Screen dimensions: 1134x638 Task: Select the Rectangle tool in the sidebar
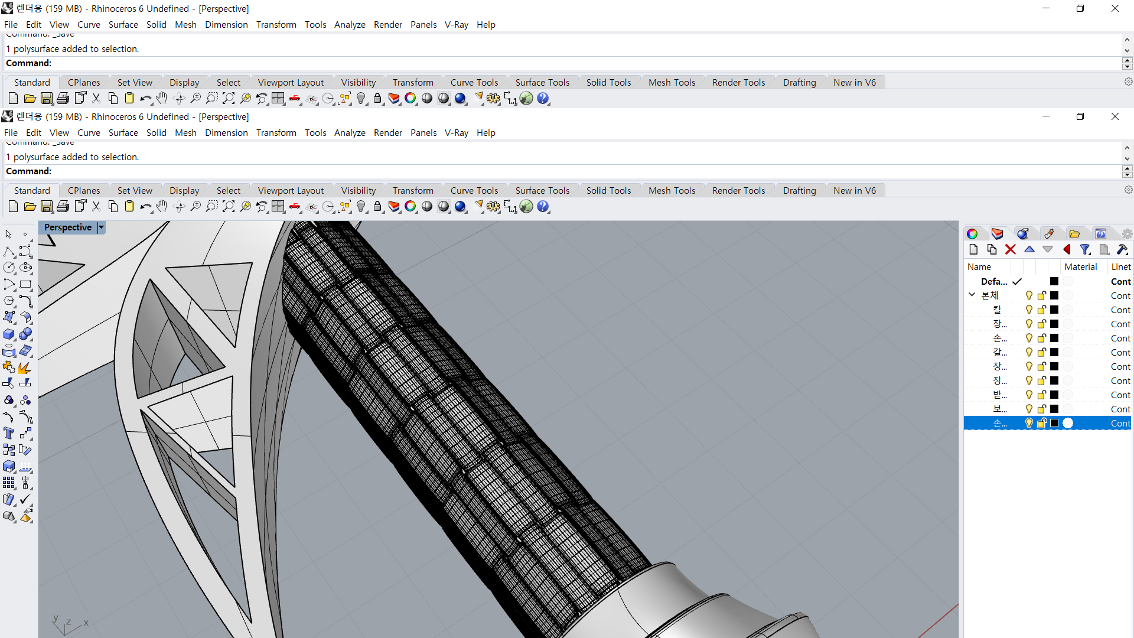(25, 284)
